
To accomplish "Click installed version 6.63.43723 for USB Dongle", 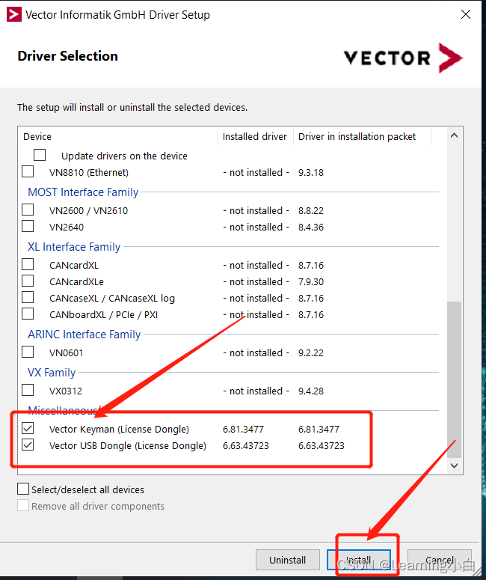I will 246,446.
